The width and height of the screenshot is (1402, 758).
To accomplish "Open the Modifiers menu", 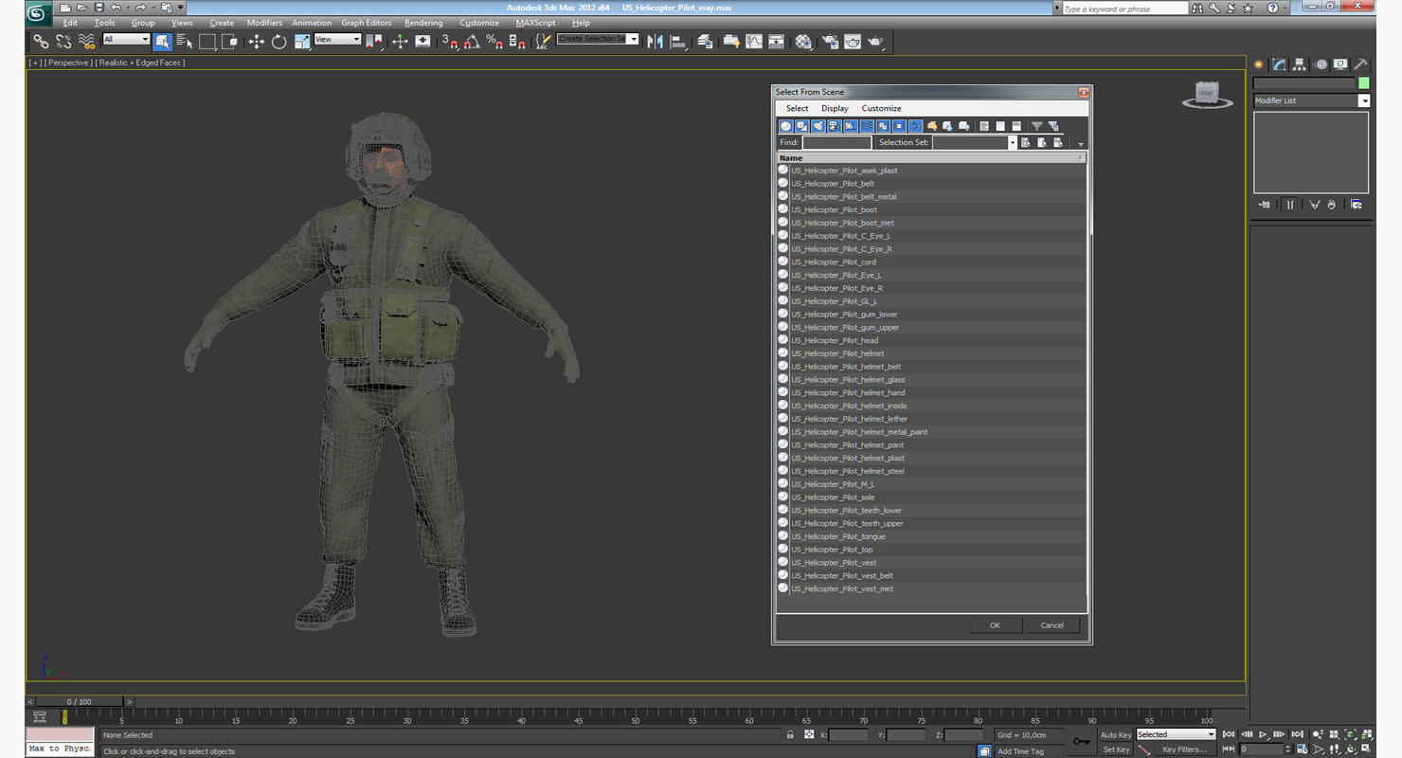I will [264, 23].
